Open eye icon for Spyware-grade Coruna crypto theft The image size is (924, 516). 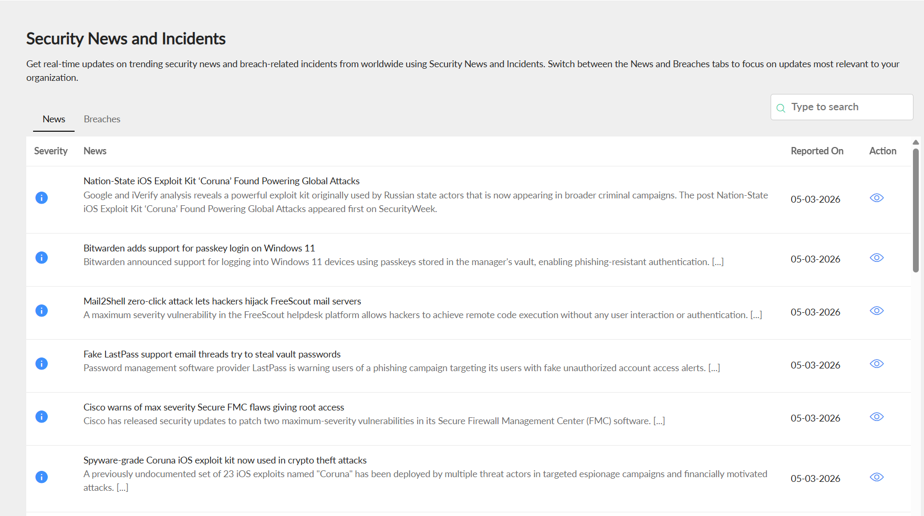(876, 477)
